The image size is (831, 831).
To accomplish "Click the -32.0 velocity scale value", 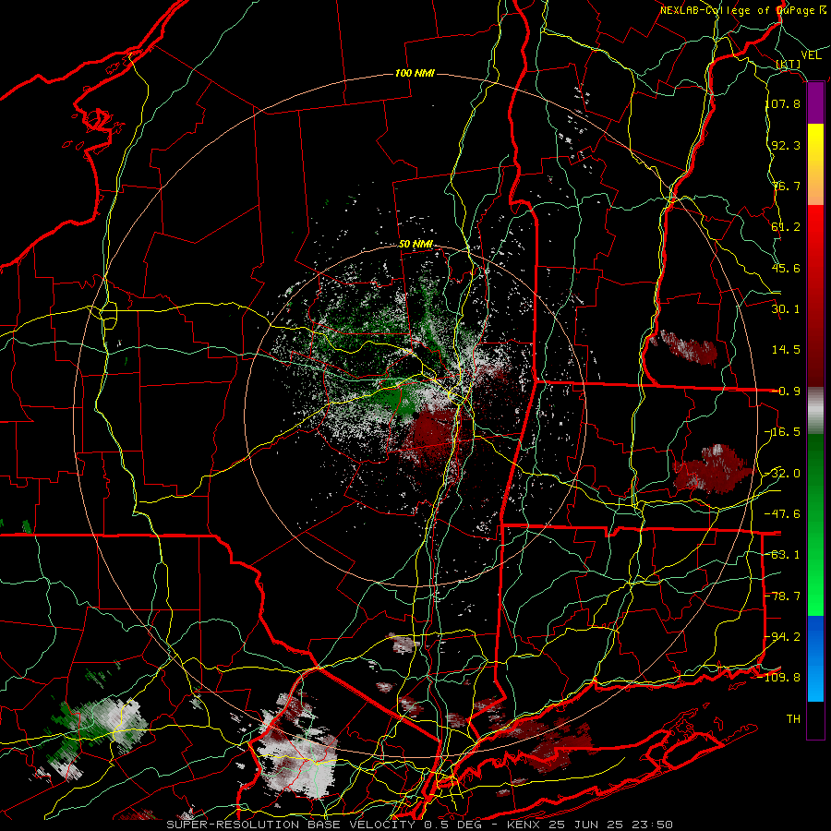I will click(x=783, y=474).
